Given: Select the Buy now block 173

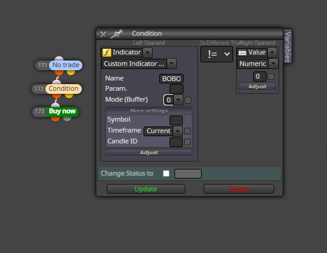Looking at the screenshot, I should 62,111.
